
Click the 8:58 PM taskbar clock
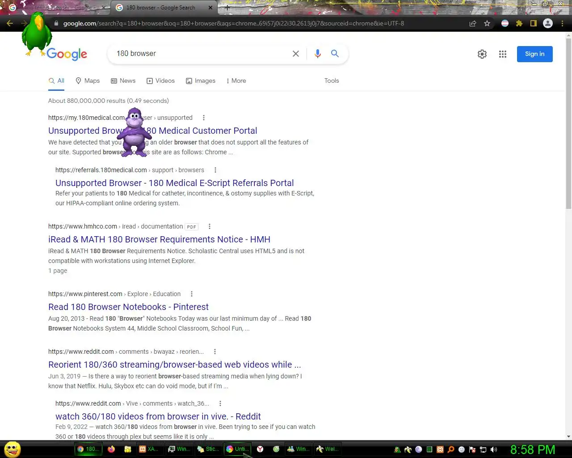coord(533,450)
